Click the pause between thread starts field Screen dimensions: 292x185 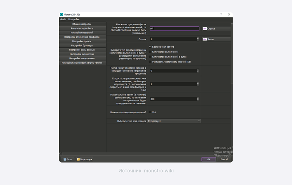(x=173, y=71)
